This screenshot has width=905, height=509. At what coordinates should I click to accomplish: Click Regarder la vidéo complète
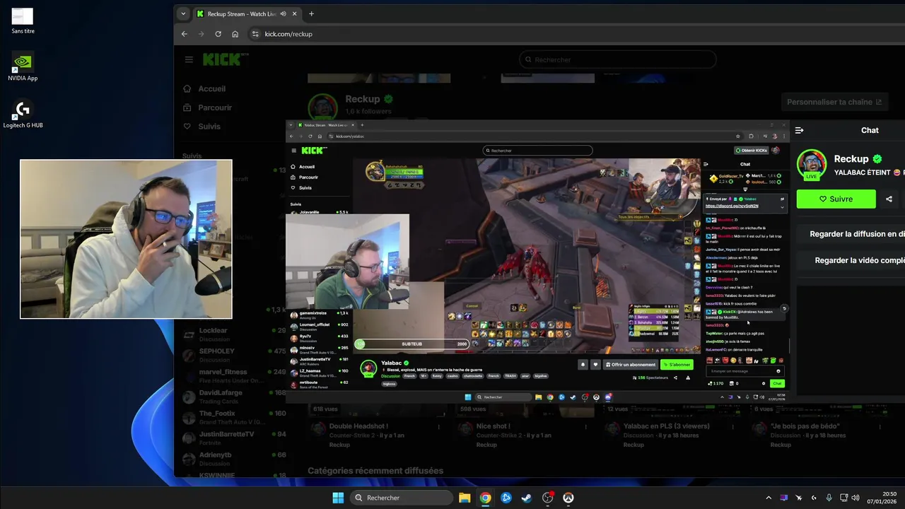(x=851, y=261)
